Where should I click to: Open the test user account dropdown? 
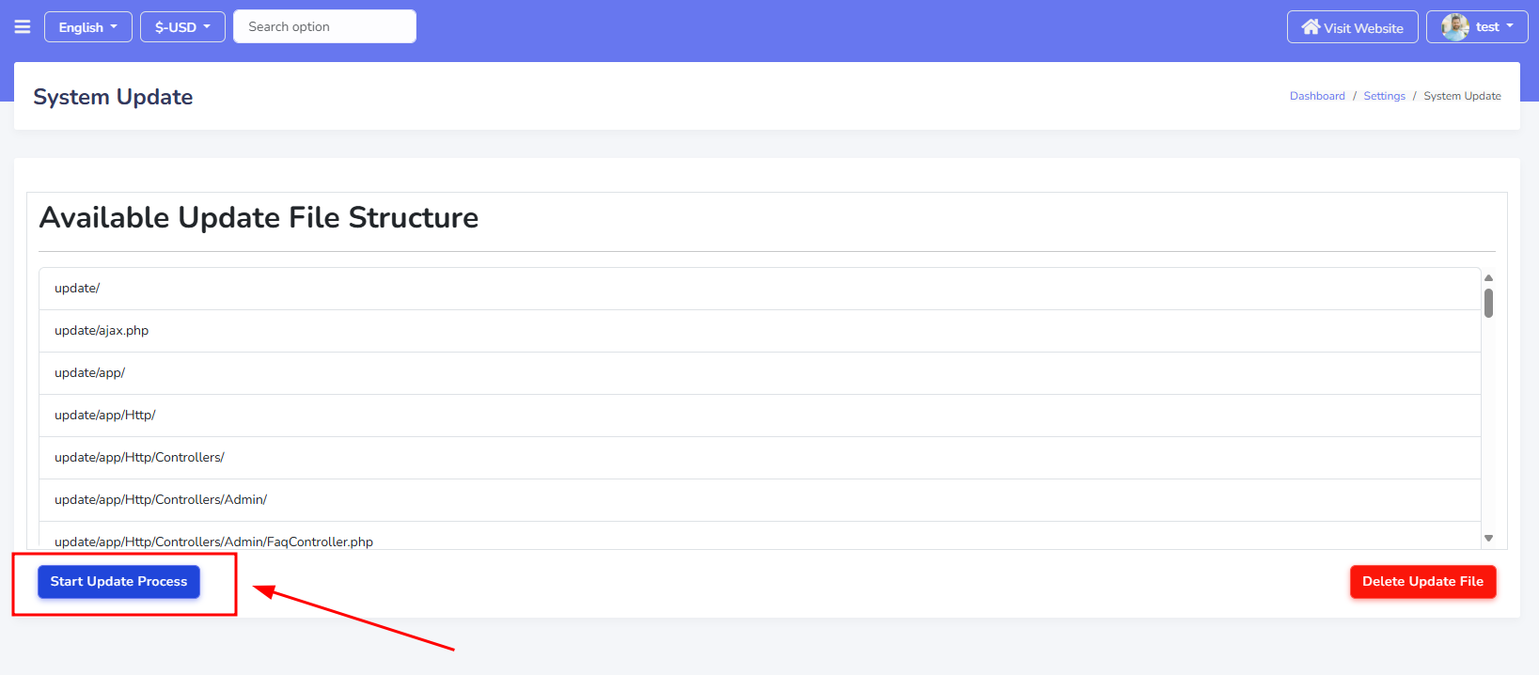tap(1477, 27)
